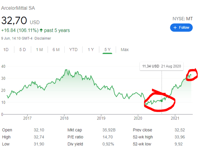Switch chart to 5 D range

pyautogui.click(x=22, y=50)
